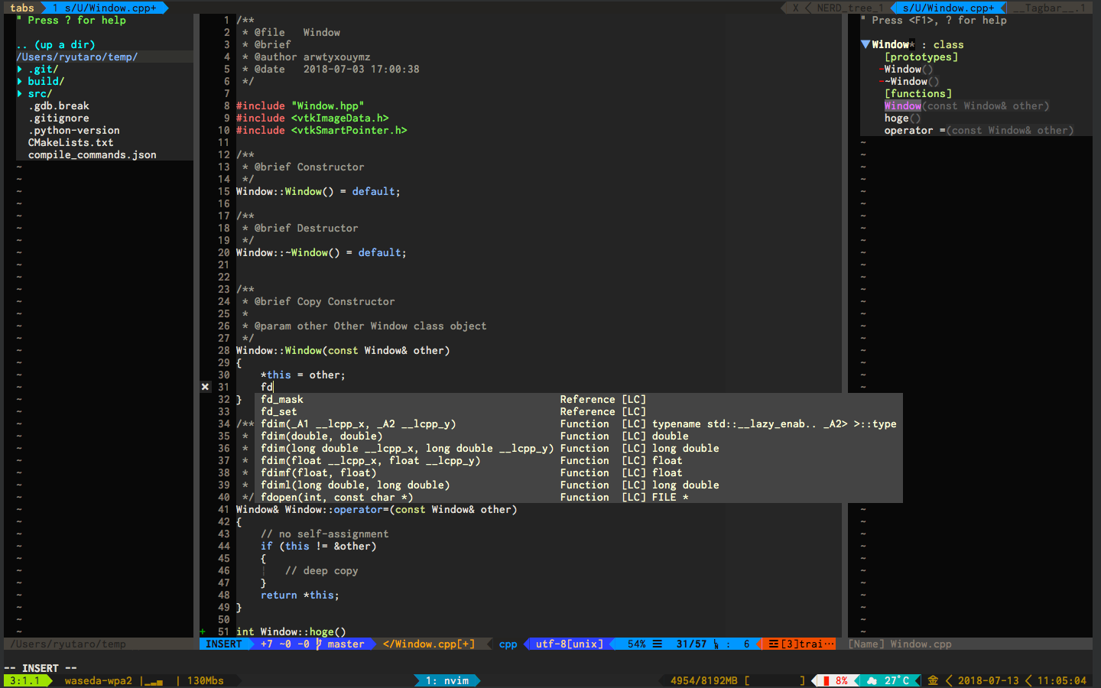The height and width of the screenshot is (688, 1101).
Task: Click the weather 27°C indicator
Action: (890, 680)
